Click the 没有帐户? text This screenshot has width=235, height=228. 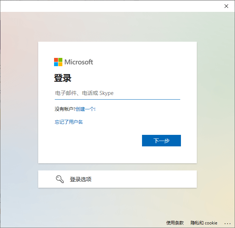[x=65, y=109]
